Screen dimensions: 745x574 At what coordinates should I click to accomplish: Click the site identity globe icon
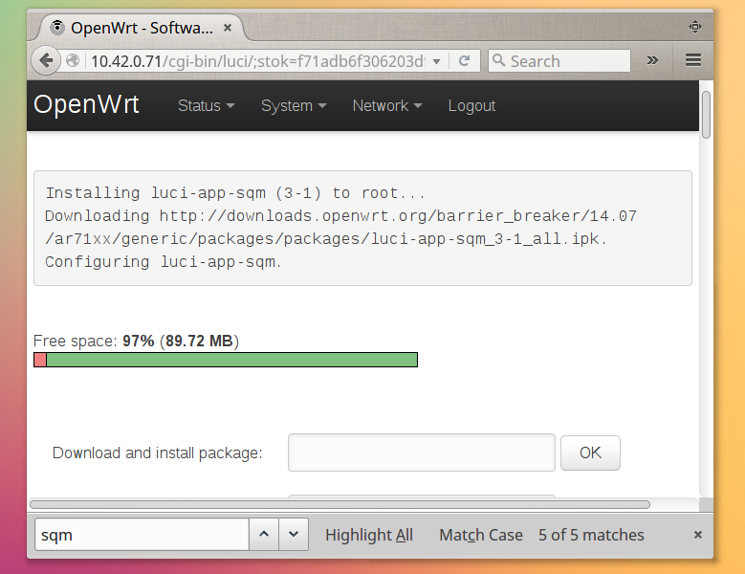pos(73,61)
